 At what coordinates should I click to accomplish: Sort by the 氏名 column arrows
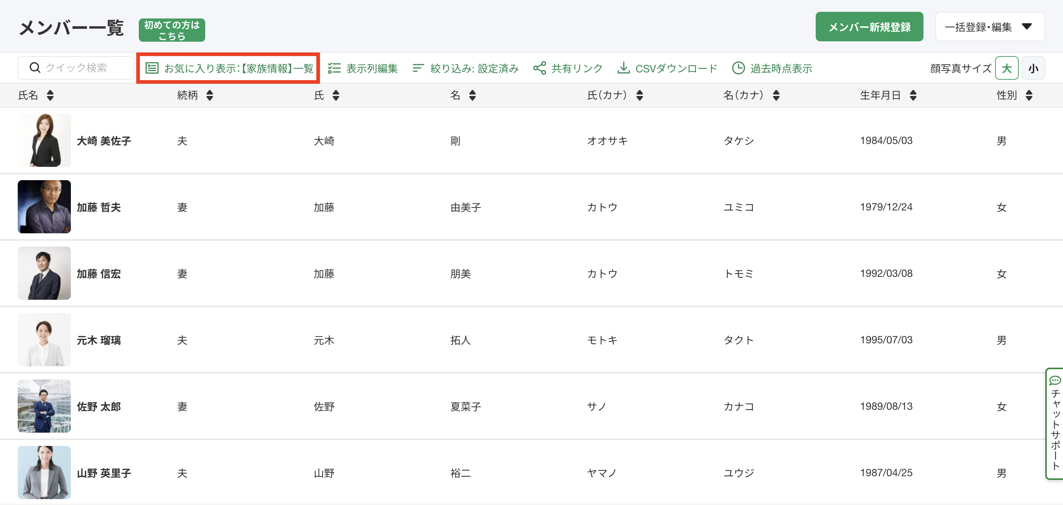click(50, 95)
